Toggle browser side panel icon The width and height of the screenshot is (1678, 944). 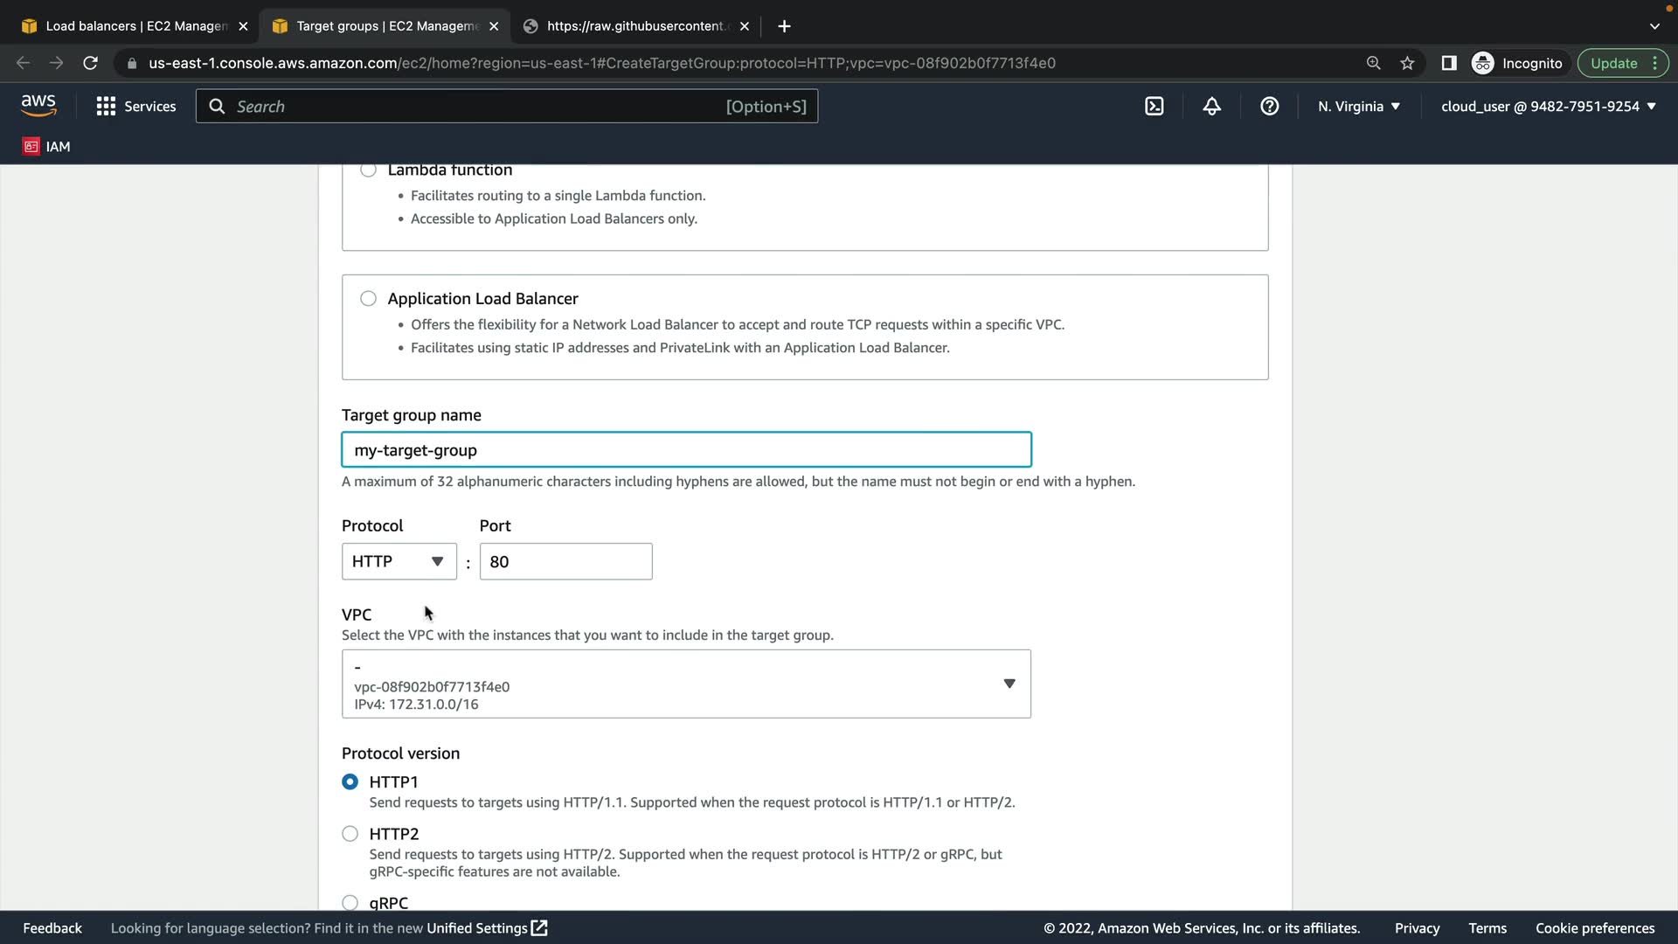tap(1448, 63)
